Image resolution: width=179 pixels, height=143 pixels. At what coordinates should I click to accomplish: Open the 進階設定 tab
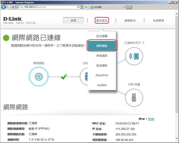coord(130,21)
